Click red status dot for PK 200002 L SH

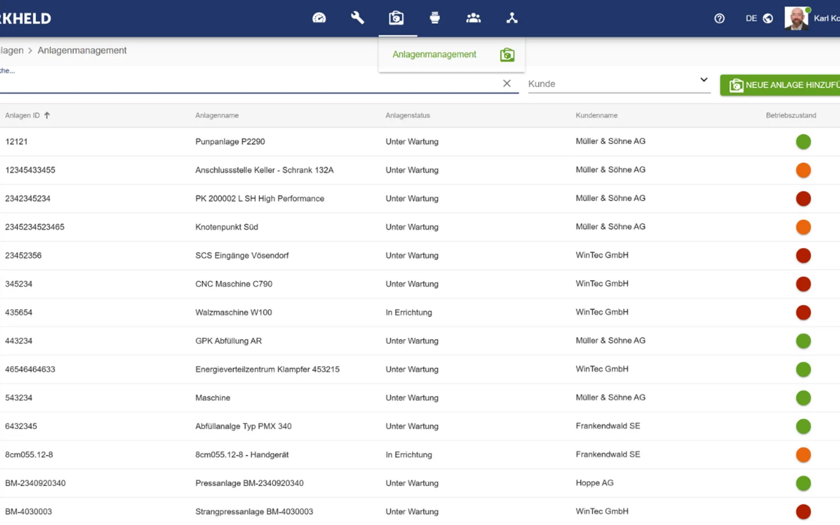[x=803, y=198]
